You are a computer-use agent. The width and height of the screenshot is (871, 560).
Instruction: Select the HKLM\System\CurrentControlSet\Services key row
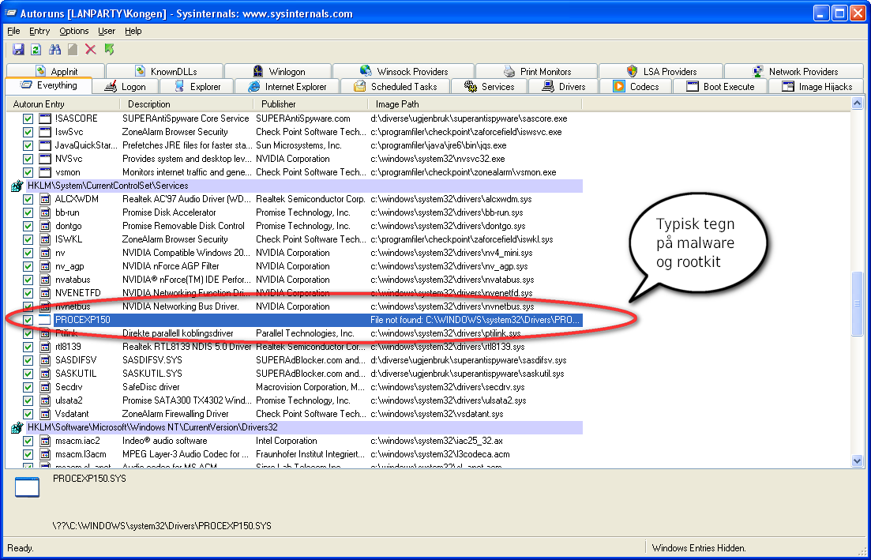pos(304,186)
